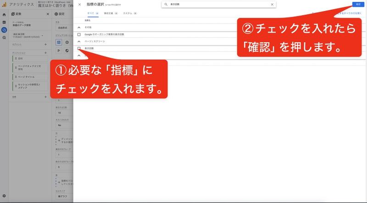Close the 指標の選択 dialog
The image size is (367, 203).
pos(79,5)
